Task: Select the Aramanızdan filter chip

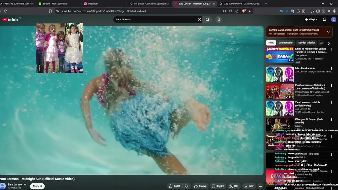Action: (286, 43)
